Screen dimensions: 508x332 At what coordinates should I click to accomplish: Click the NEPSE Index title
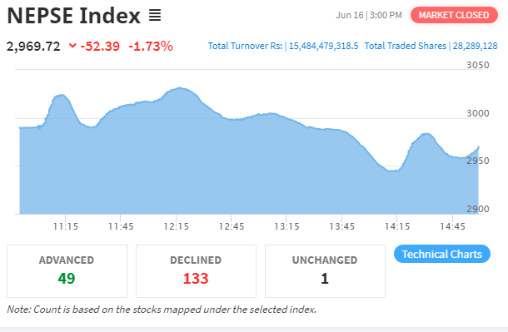pos(74,16)
